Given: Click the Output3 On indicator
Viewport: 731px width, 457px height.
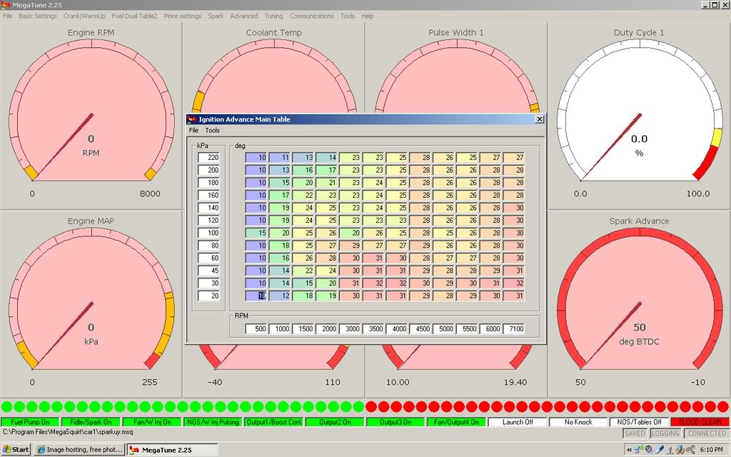Looking at the screenshot, I should point(395,422).
